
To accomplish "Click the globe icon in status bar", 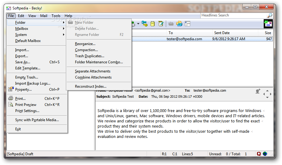I will click(265, 154).
